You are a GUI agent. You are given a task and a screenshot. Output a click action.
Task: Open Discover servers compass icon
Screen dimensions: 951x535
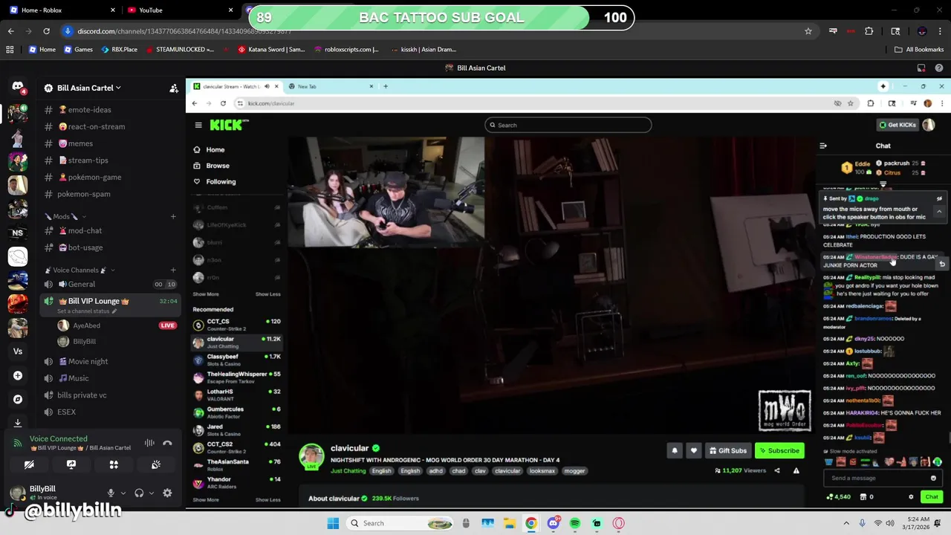18,399
